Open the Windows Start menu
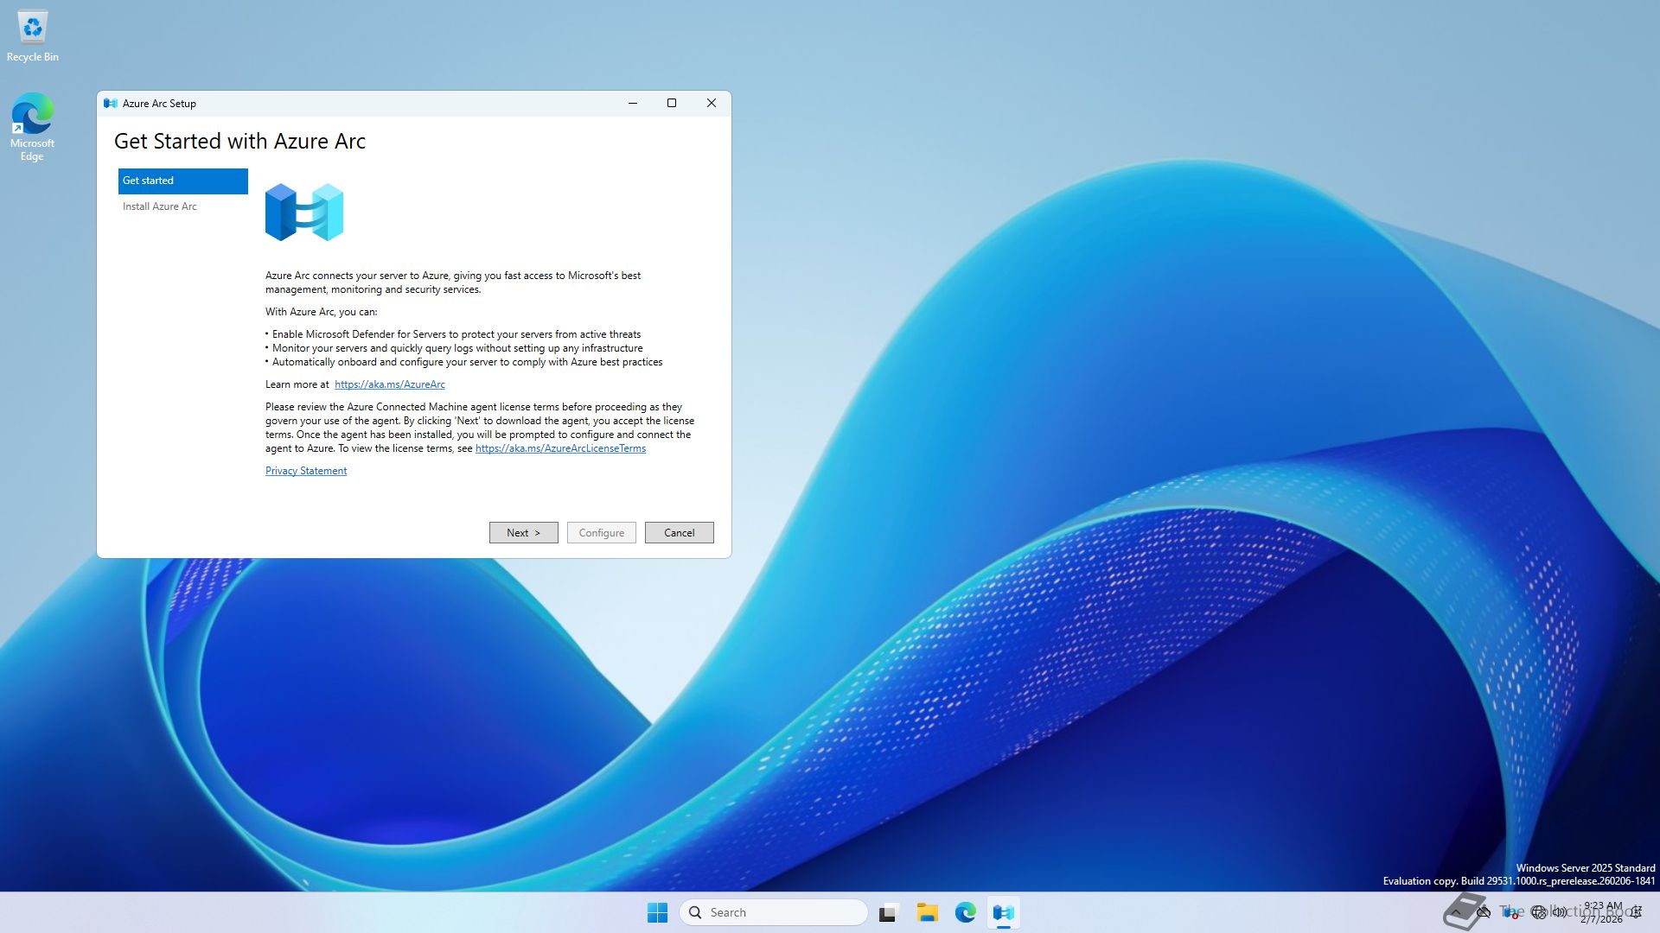The width and height of the screenshot is (1660, 933). pyautogui.click(x=657, y=912)
